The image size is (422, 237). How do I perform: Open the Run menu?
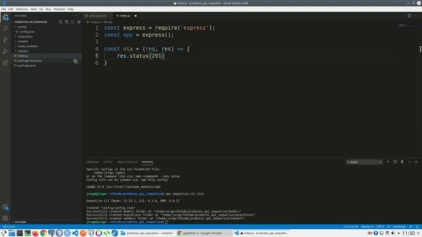48,9
